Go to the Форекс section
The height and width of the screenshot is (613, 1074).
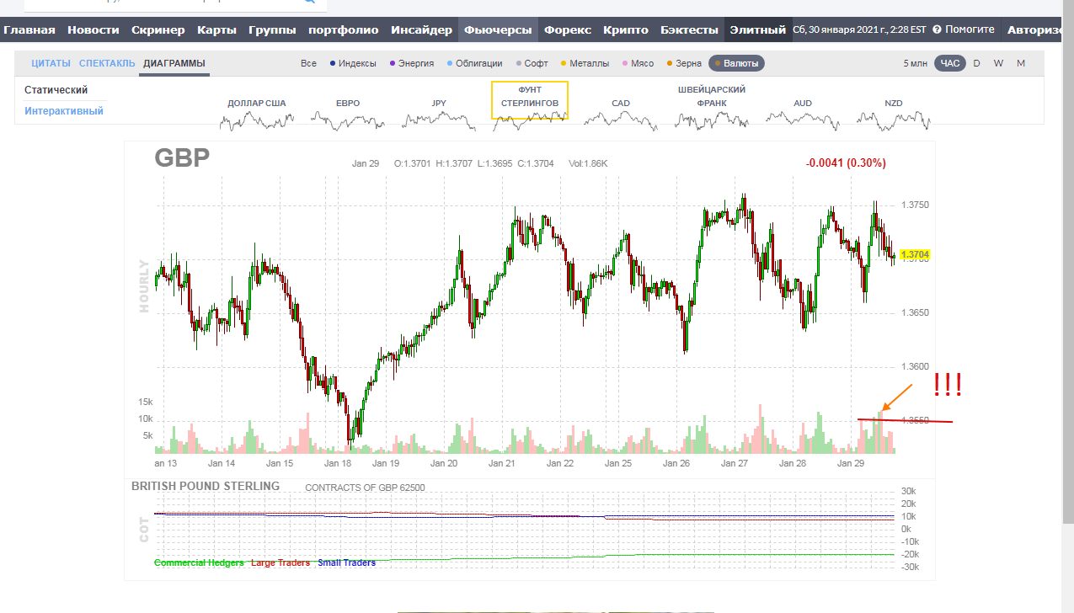click(x=568, y=30)
